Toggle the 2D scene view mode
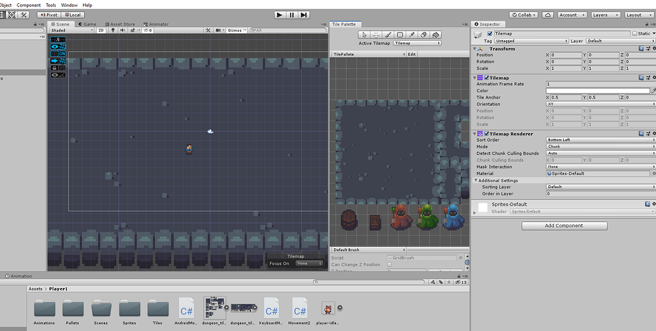The width and height of the screenshot is (656, 331). [x=101, y=30]
